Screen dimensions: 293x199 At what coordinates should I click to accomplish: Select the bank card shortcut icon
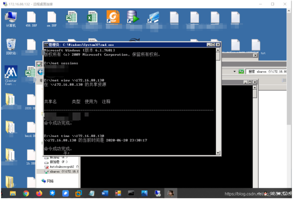pos(154,17)
